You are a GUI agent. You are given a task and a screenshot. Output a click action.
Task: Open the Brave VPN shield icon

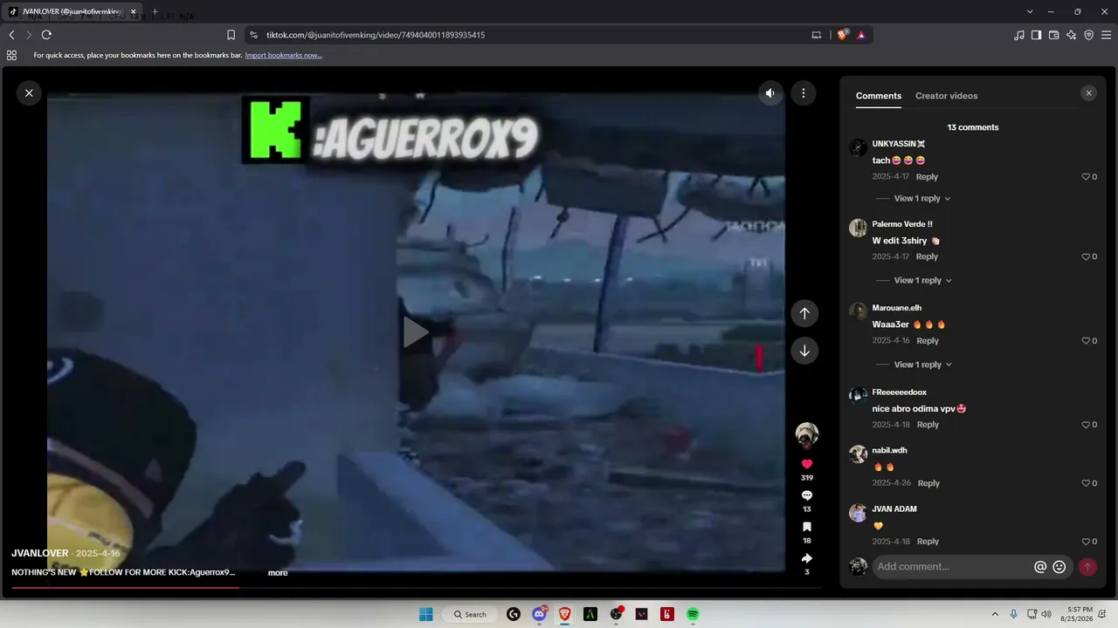[1089, 35]
